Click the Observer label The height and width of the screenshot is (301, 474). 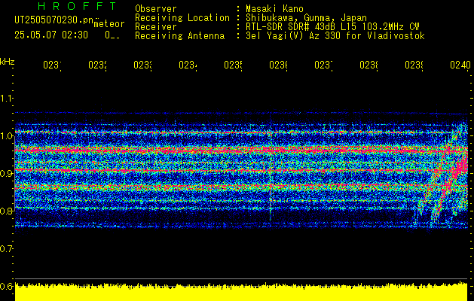click(x=156, y=9)
